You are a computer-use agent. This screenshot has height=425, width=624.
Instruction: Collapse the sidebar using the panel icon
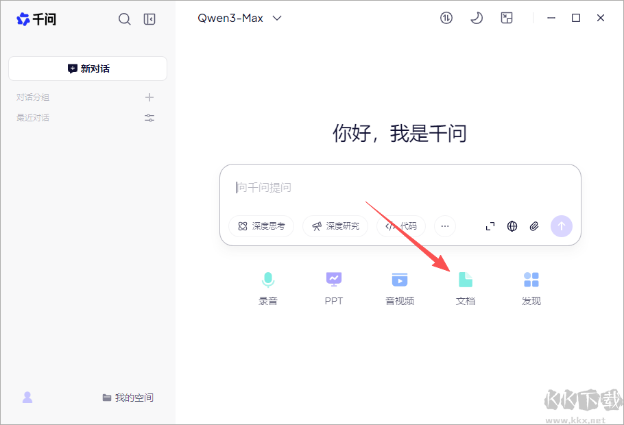pos(149,19)
